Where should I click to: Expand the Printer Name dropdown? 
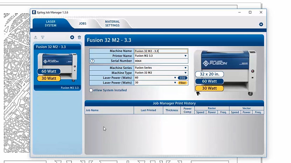point(185,56)
